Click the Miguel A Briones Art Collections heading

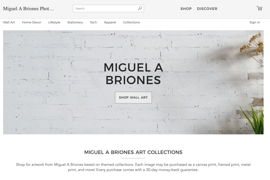tap(133, 152)
